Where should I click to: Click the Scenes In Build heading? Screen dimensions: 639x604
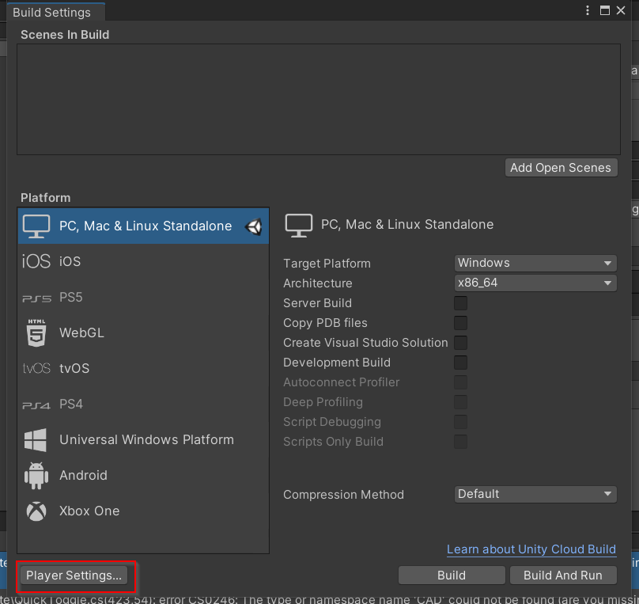click(x=65, y=35)
